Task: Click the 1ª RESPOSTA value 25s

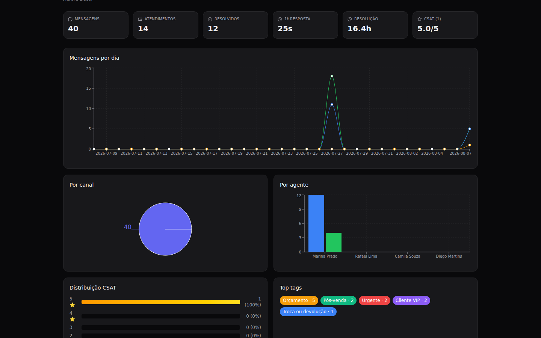Action: point(285,29)
